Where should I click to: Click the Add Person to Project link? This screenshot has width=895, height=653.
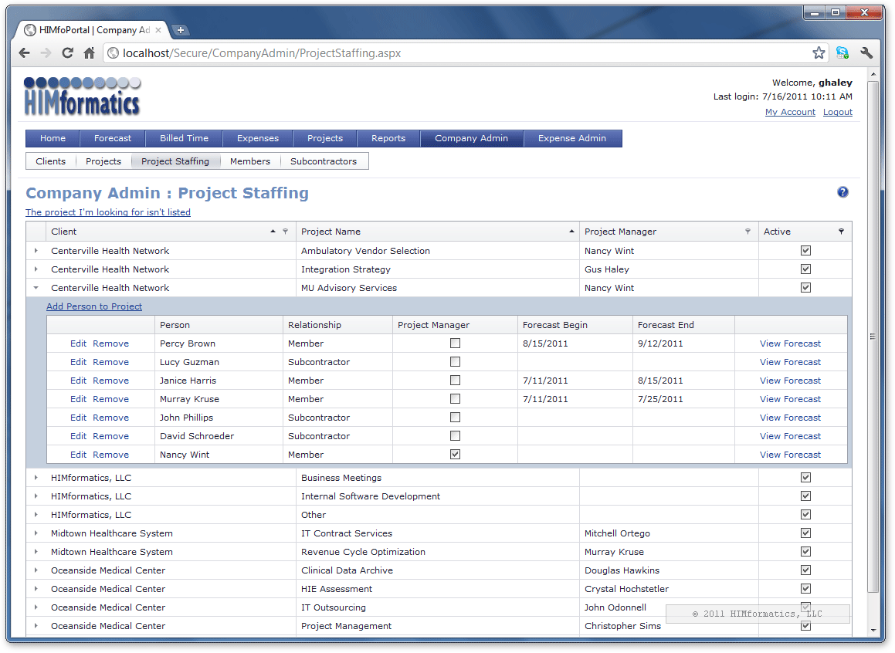coord(94,306)
